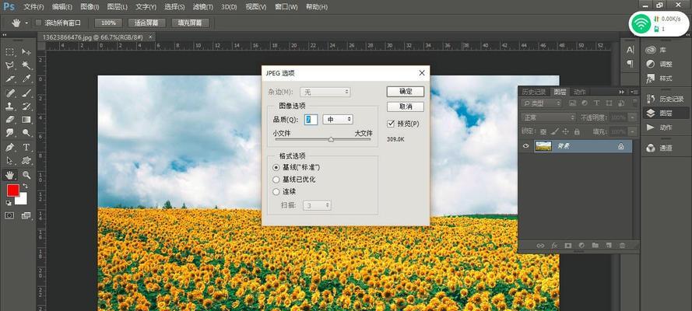Viewport: 692px width, 311px height.
Task: Select the Crop/Slice tool
Action: [x=9, y=79]
